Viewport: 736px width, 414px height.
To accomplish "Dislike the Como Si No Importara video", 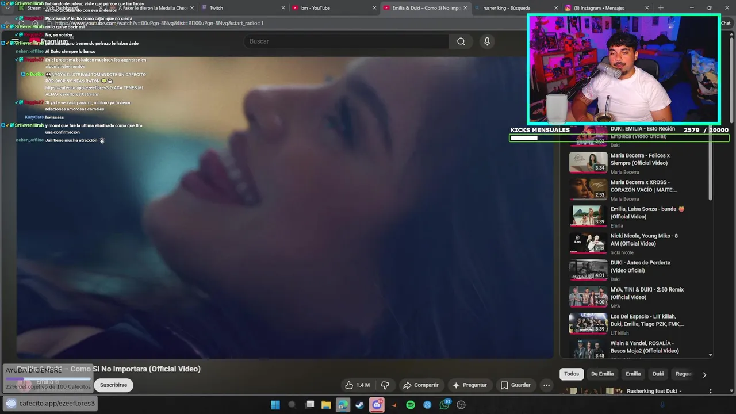I will [385, 385].
